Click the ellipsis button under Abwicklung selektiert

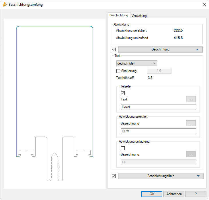(x=191, y=123)
